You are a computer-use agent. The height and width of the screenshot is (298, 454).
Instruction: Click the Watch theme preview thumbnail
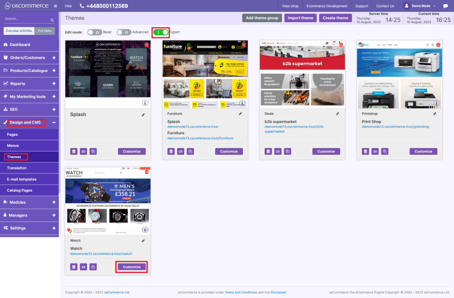pos(108,202)
